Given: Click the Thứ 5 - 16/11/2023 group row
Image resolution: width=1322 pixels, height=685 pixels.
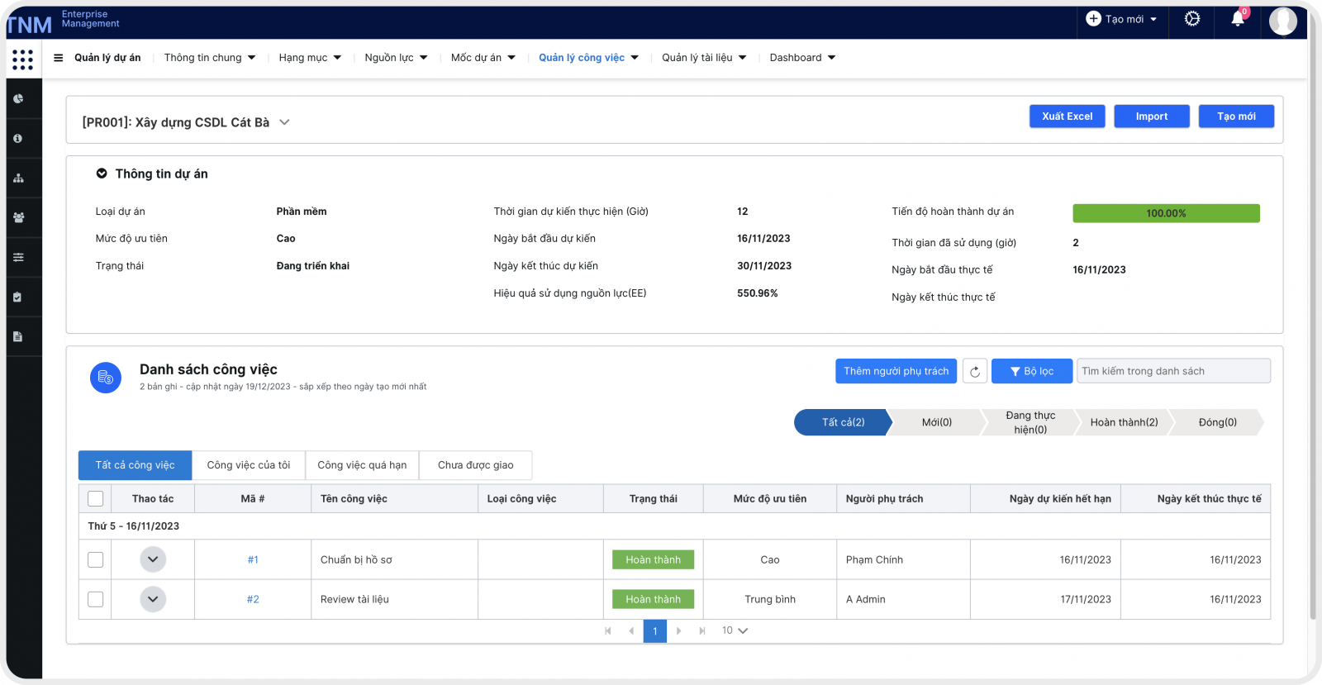Looking at the screenshot, I should click(x=674, y=526).
